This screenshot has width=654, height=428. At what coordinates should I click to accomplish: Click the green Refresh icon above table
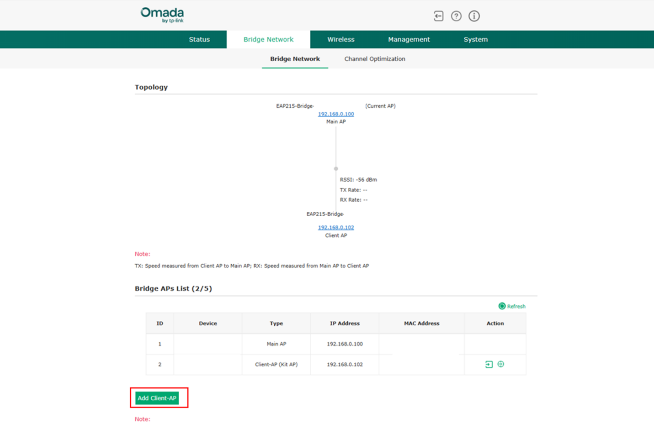pos(502,306)
